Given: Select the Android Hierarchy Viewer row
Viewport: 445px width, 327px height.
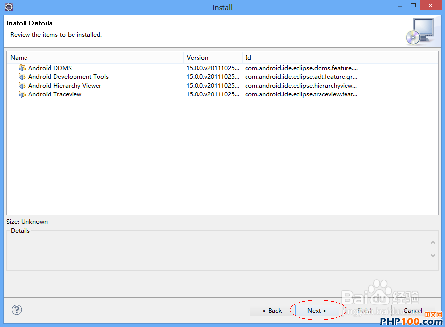Looking at the screenshot, I should (222, 85).
